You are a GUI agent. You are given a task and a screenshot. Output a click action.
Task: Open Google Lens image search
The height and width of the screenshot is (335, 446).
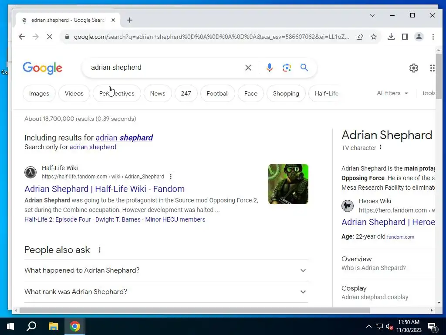tap(287, 68)
